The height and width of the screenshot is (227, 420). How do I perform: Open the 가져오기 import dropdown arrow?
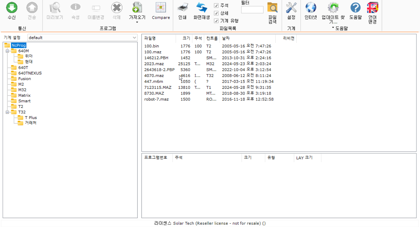[137, 23]
